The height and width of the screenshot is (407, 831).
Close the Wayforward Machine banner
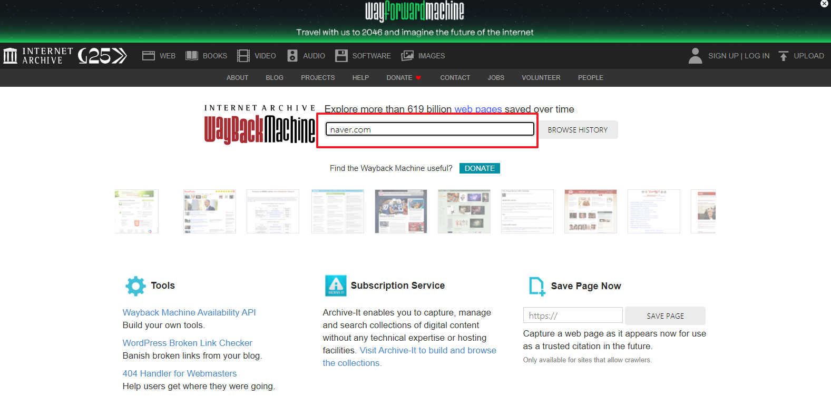pyautogui.click(x=824, y=4)
